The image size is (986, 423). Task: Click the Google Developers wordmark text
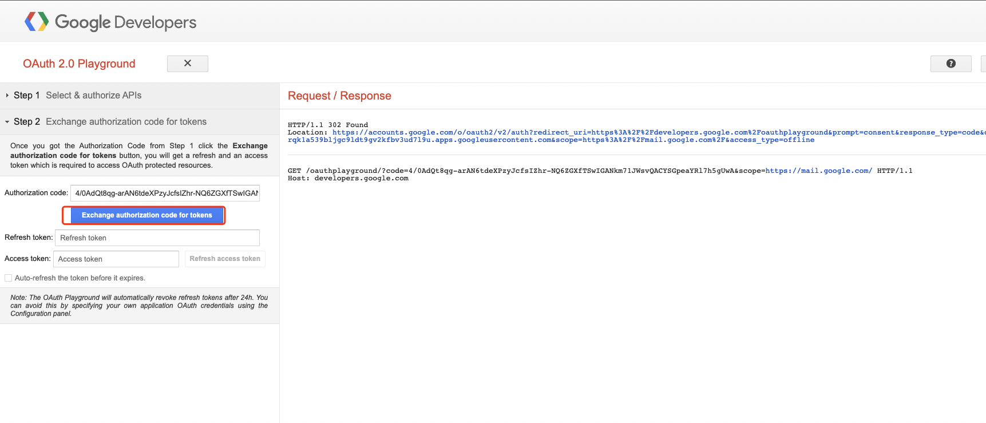point(125,22)
